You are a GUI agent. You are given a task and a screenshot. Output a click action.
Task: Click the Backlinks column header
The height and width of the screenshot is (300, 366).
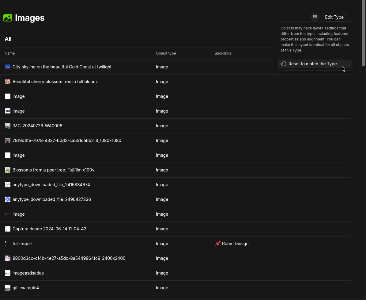coord(223,53)
